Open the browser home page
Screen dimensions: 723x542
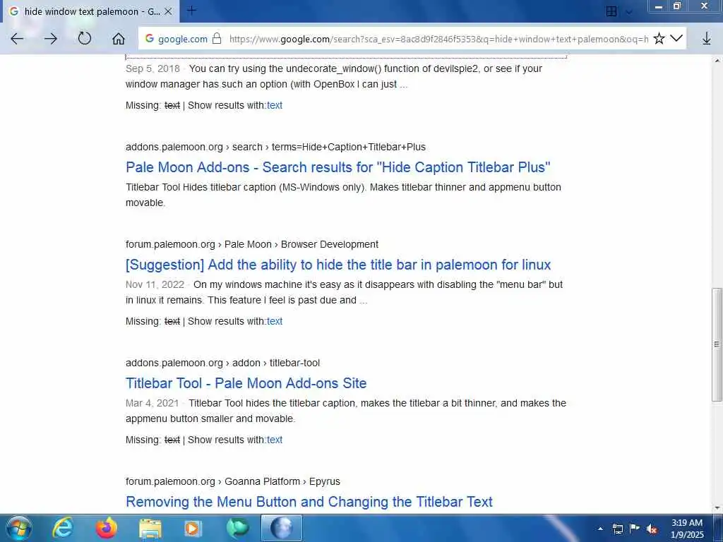pos(119,39)
